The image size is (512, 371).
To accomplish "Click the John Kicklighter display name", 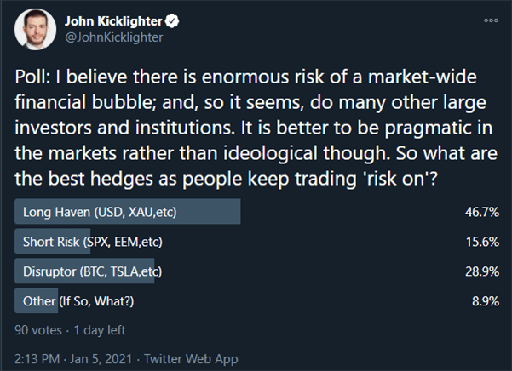I will (113, 21).
